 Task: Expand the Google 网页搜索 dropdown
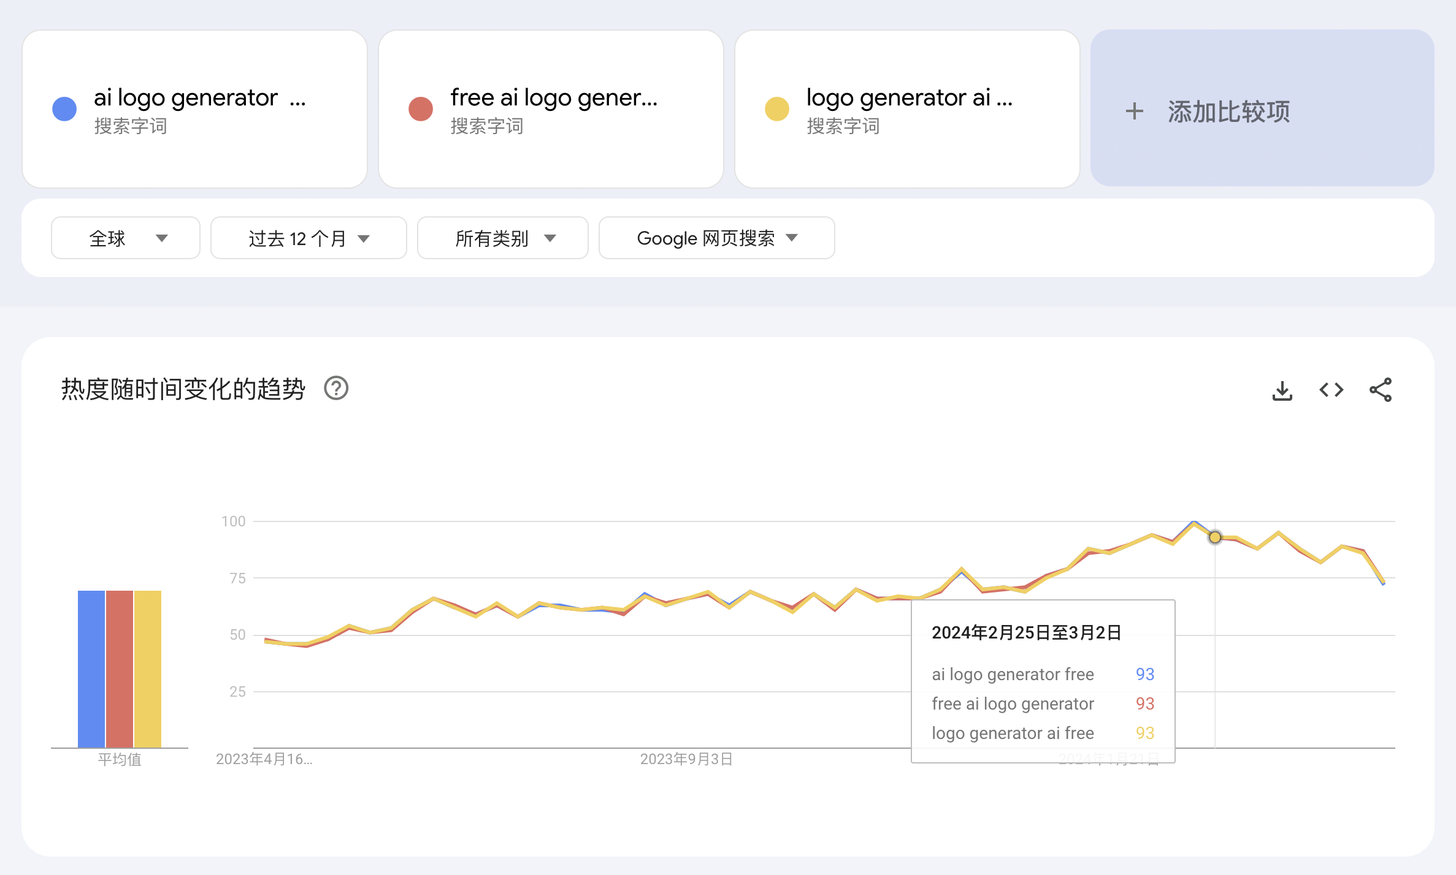pos(717,238)
